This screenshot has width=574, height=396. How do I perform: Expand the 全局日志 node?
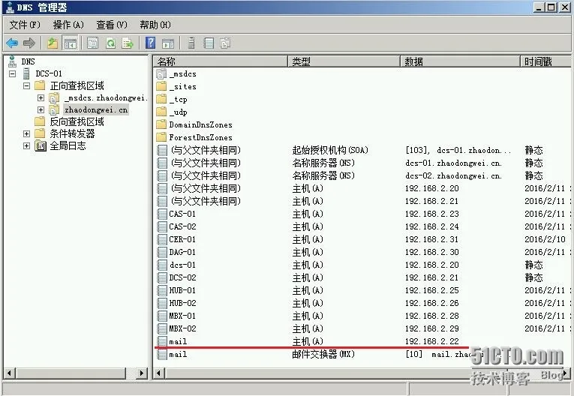[26, 146]
